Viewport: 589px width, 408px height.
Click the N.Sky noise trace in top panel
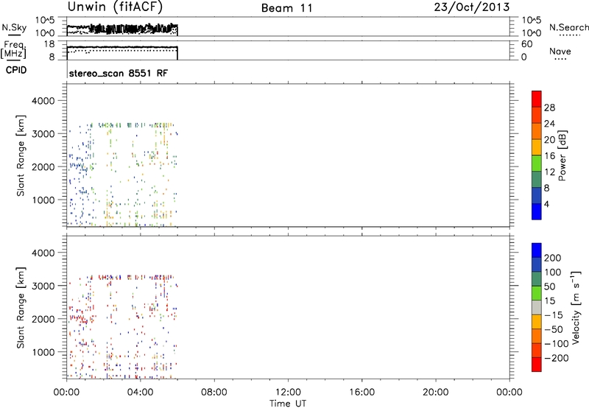[122, 29]
